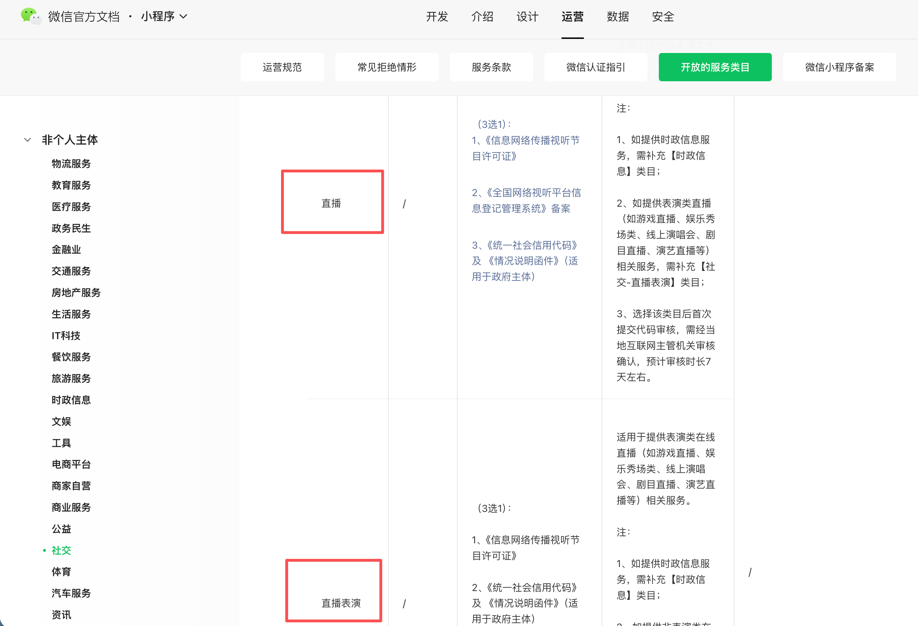Open the 小程序 dropdown menu
918x626 pixels.
click(163, 16)
